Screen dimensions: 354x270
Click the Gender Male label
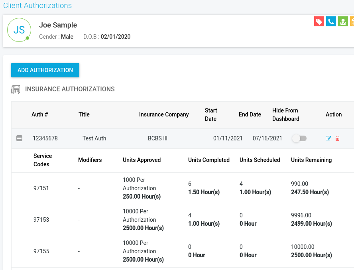click(56, 37)
